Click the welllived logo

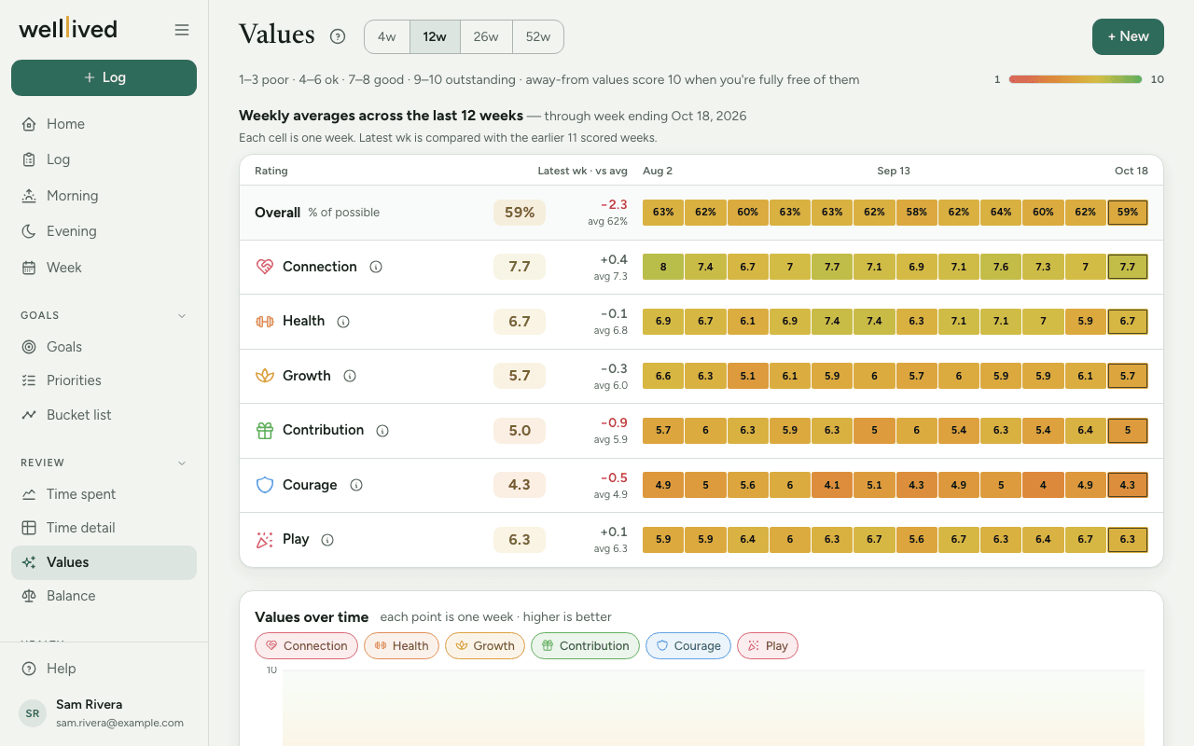[68, 29]
